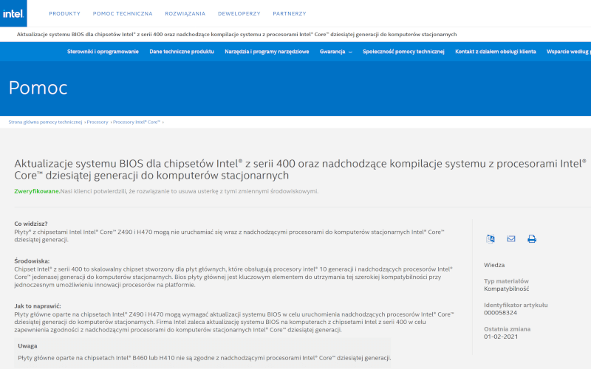Click the partially visible Wsparcie według link
The width and height of the screenshot is (591, 369).
(x=568, y=52)
